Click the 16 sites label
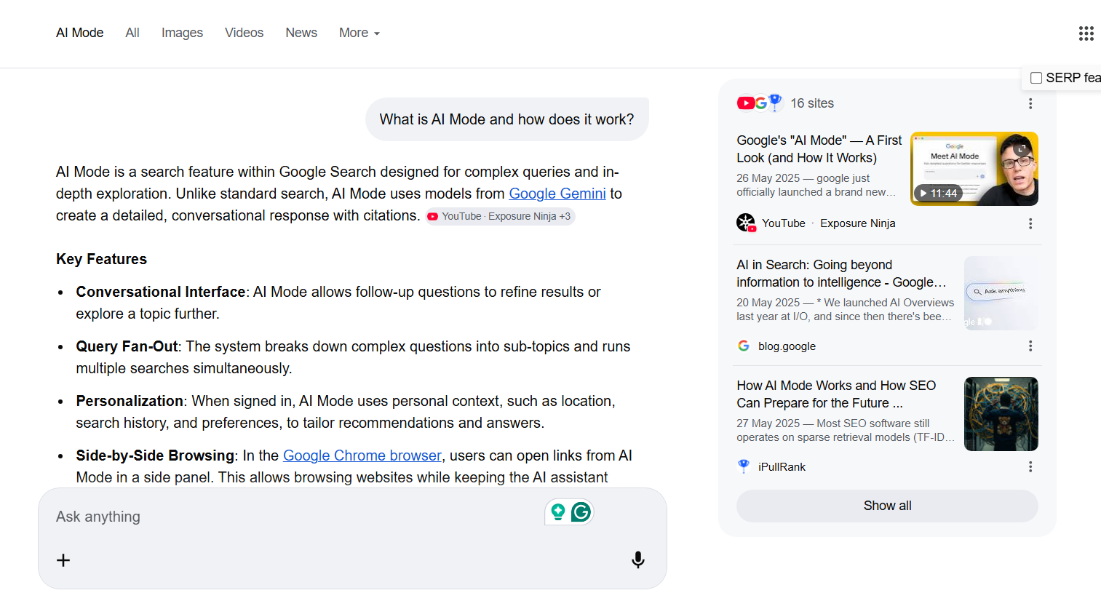The image size is (1101, 609). click(812, 103)
